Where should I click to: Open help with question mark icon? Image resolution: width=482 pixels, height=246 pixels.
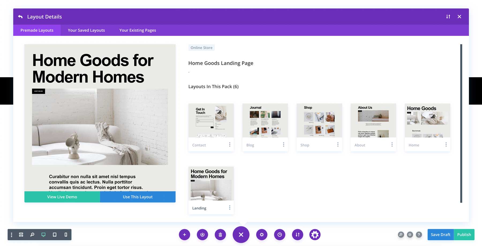click(x=419, y=235)
